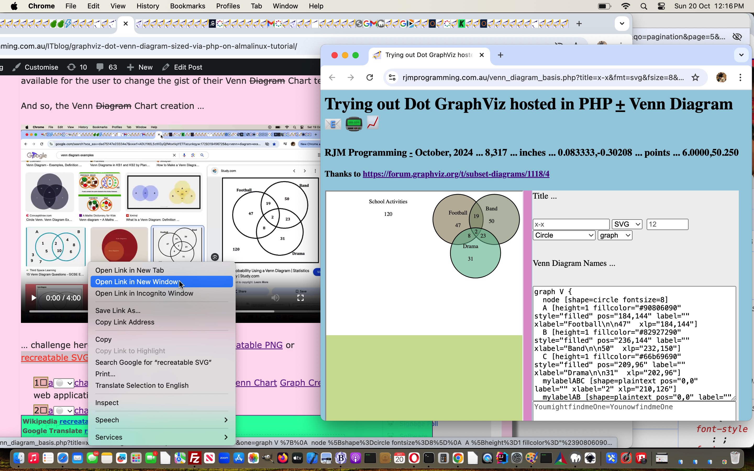The width and height of the screenshot is (754, 471).
Task: Add a new tab in the front window
Action: [500, 55]
